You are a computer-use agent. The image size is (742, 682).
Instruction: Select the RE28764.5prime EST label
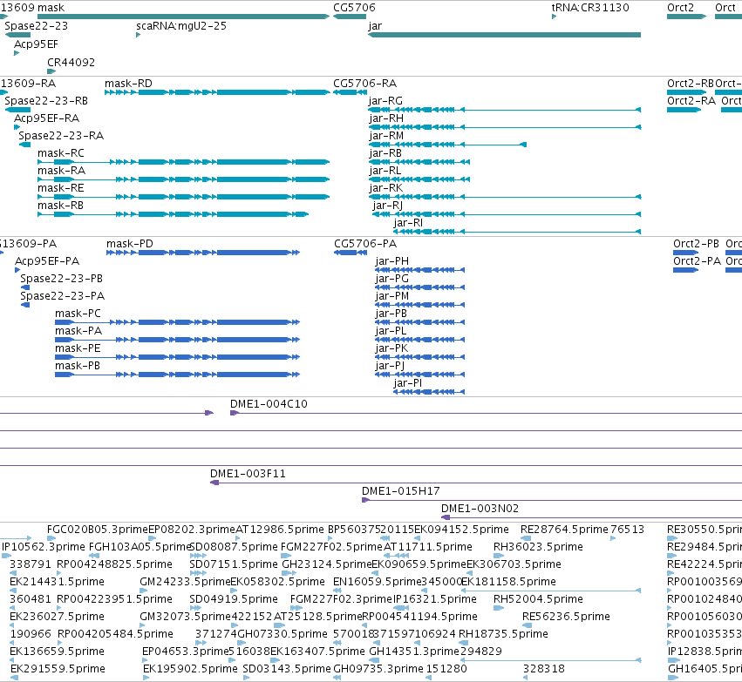tap(564, 530)
